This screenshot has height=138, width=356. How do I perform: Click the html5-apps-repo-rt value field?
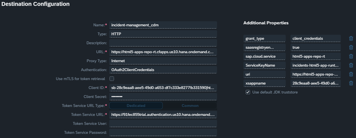315,56
